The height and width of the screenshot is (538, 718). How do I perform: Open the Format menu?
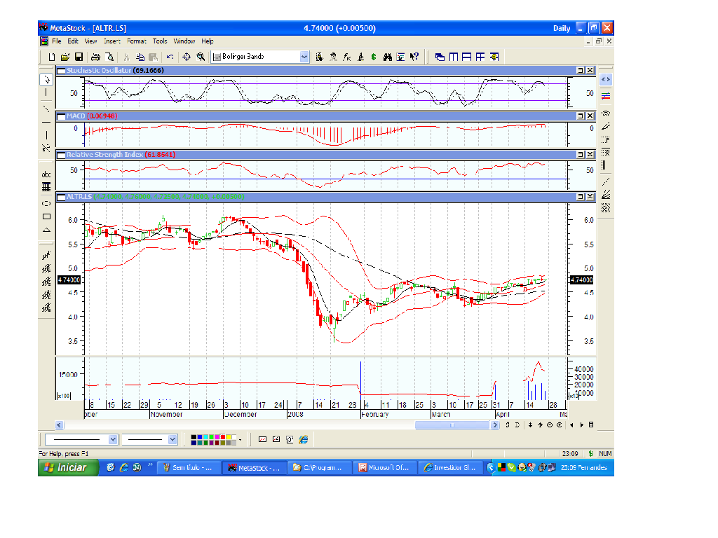[137, 41]
